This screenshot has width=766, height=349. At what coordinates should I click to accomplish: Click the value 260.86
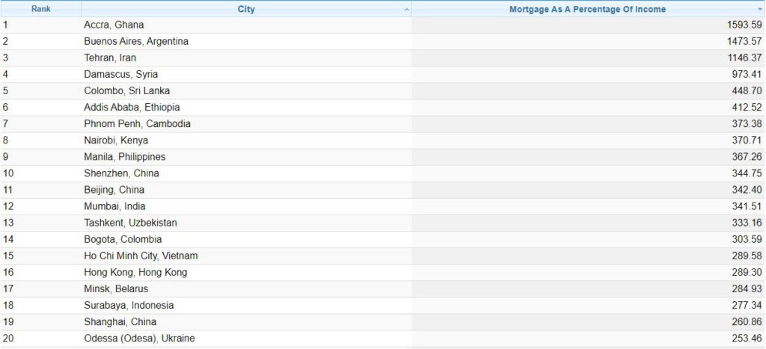click(747, 321)
